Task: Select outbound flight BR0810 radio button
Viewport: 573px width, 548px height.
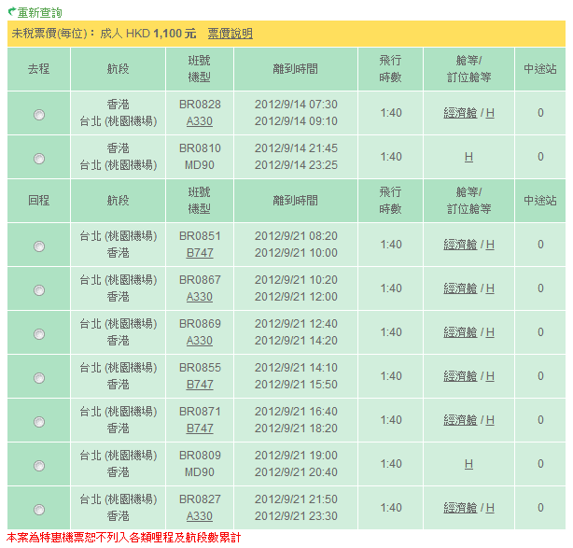Action: (x=39, y=158)
